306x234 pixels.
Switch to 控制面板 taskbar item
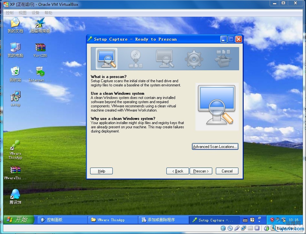[62, 220]
